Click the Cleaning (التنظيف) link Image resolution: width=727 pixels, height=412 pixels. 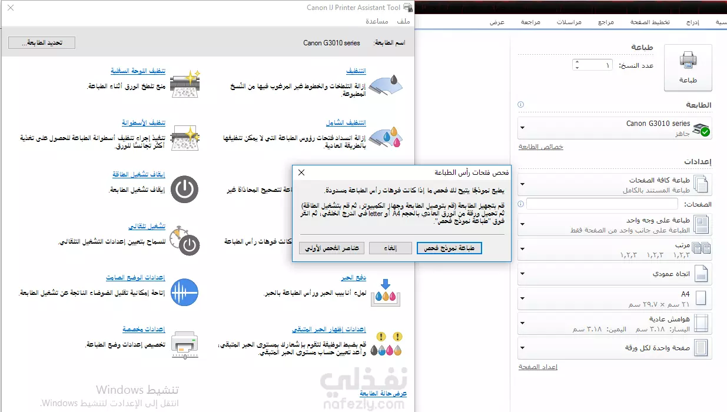[x=356, y=71]
